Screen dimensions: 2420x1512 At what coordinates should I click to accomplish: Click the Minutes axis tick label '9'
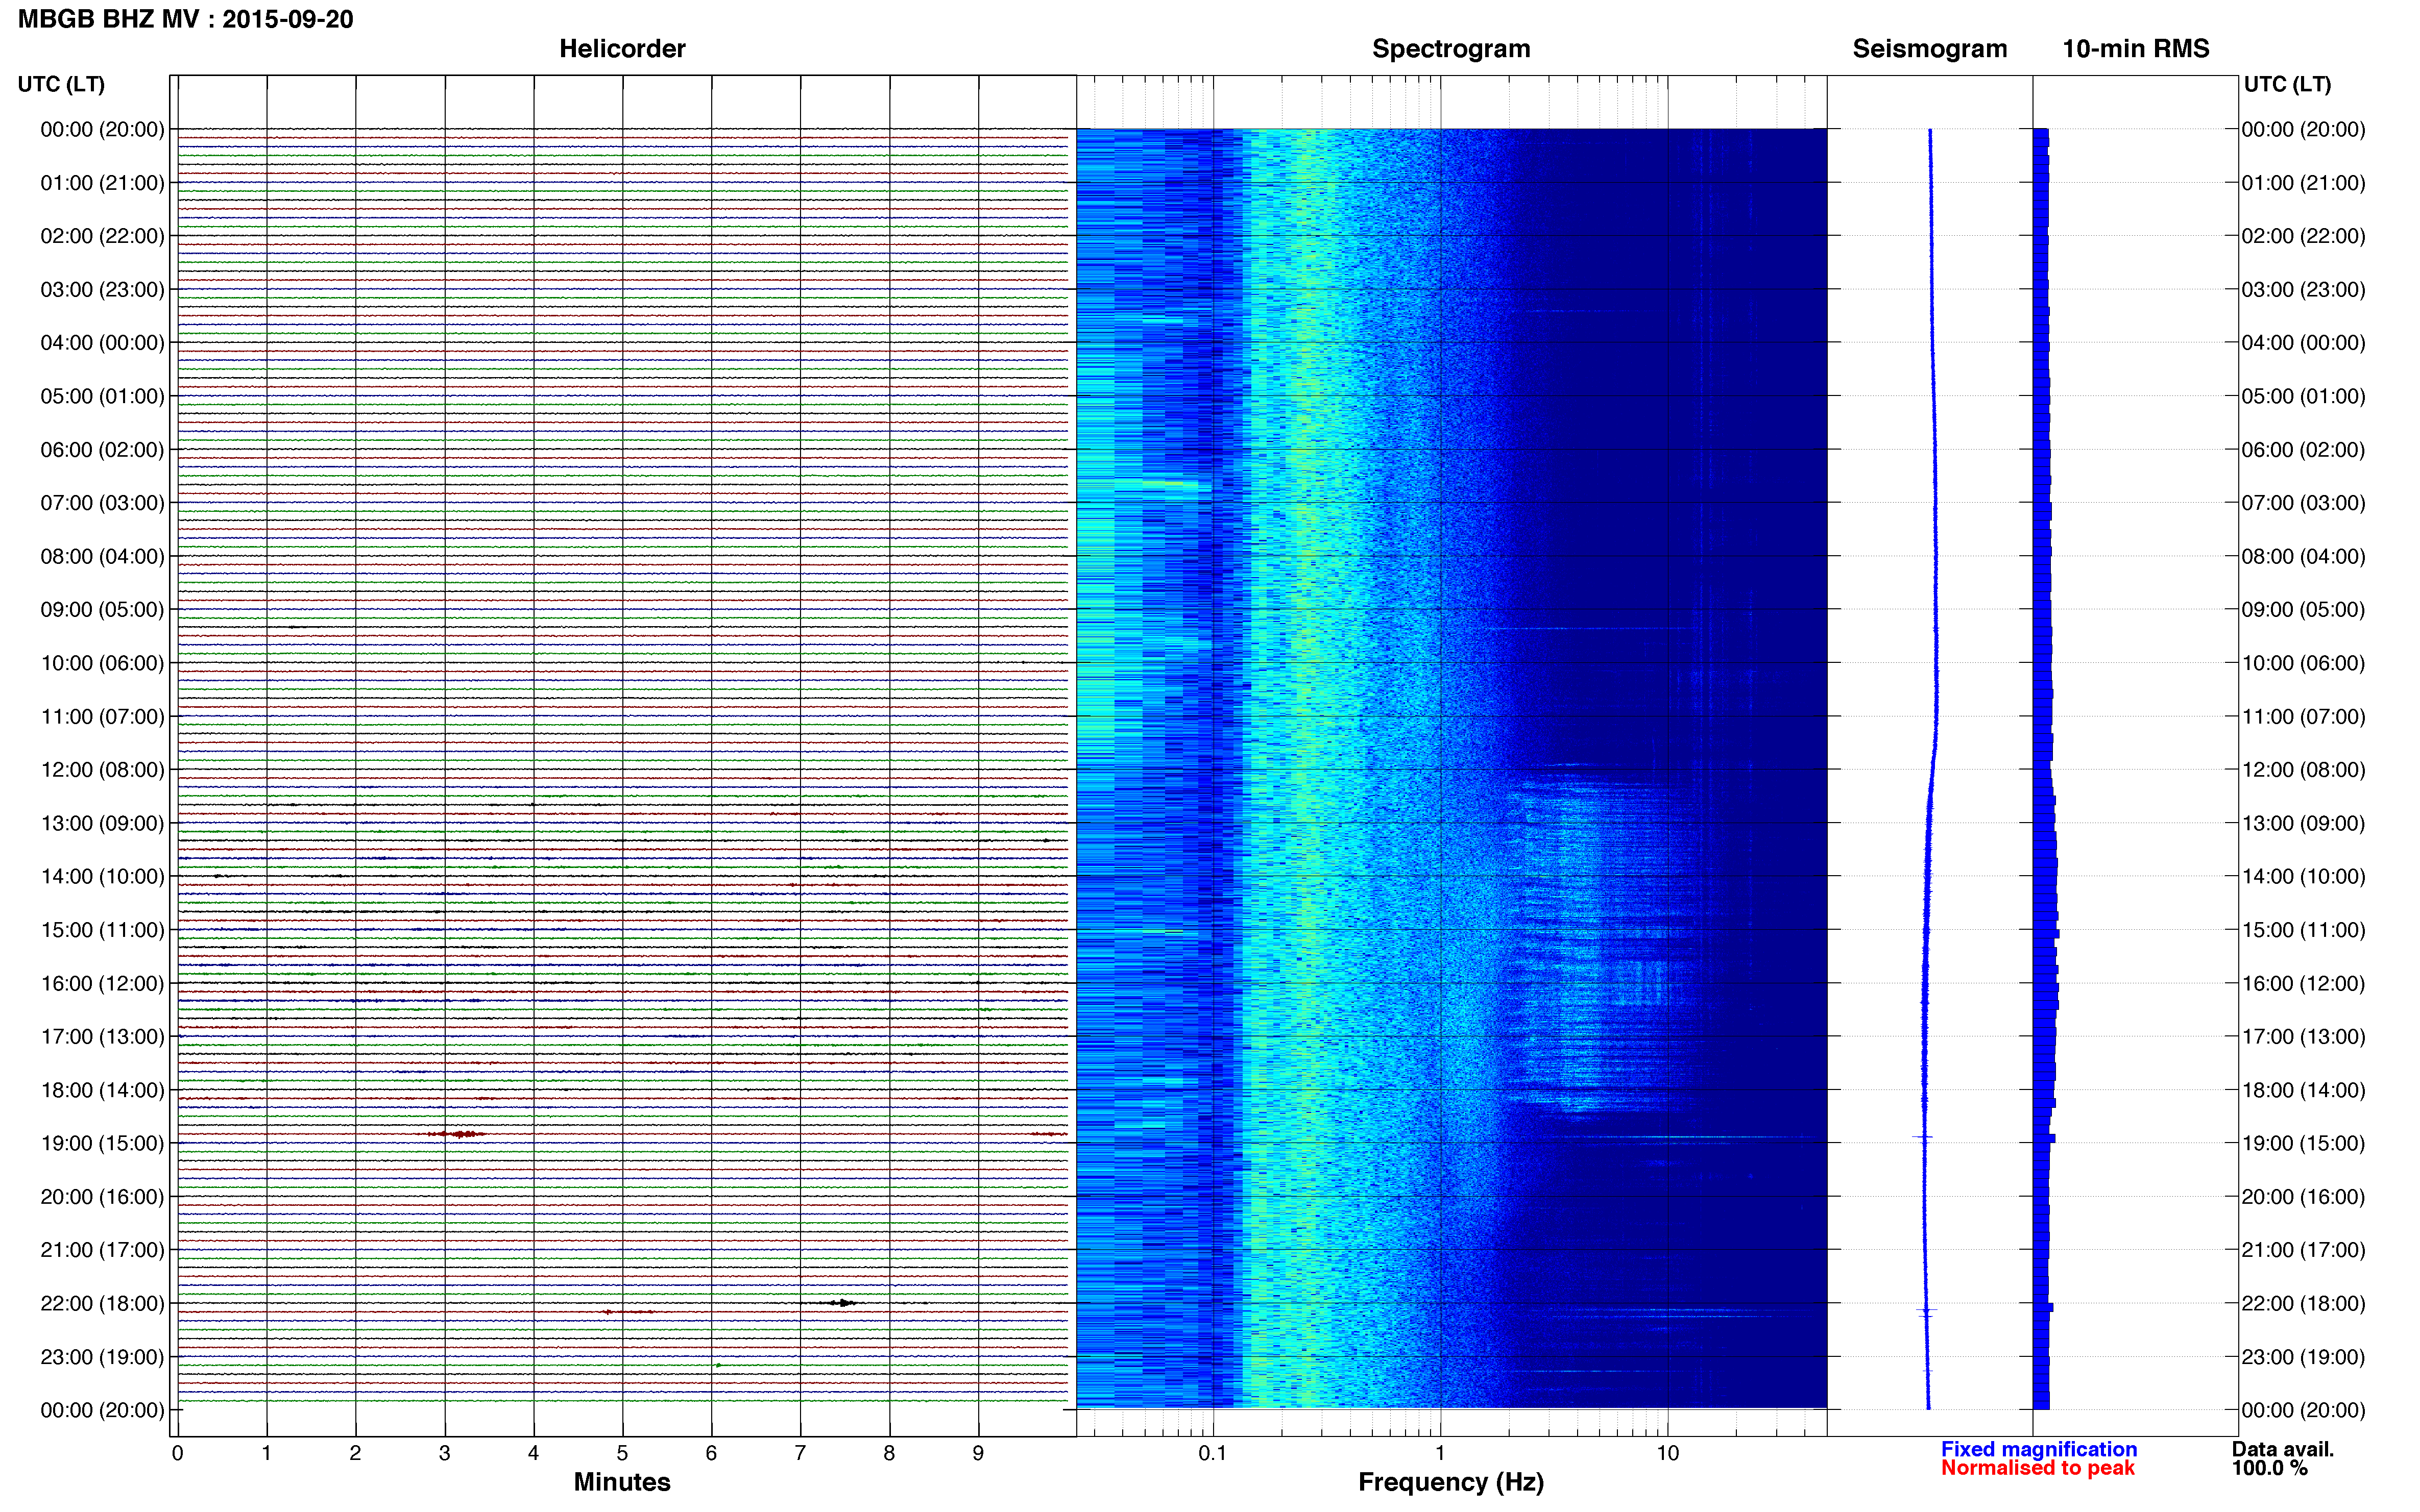pos(978,1453)
